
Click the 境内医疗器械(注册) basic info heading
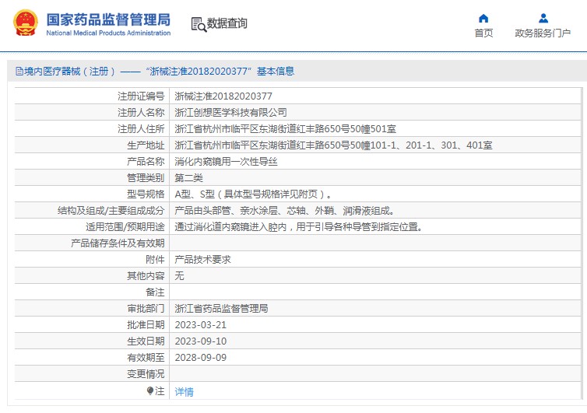(159, 71)
